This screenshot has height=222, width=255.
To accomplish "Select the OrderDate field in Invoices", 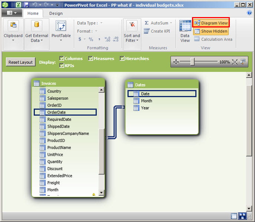I will [x=65, y=112].
